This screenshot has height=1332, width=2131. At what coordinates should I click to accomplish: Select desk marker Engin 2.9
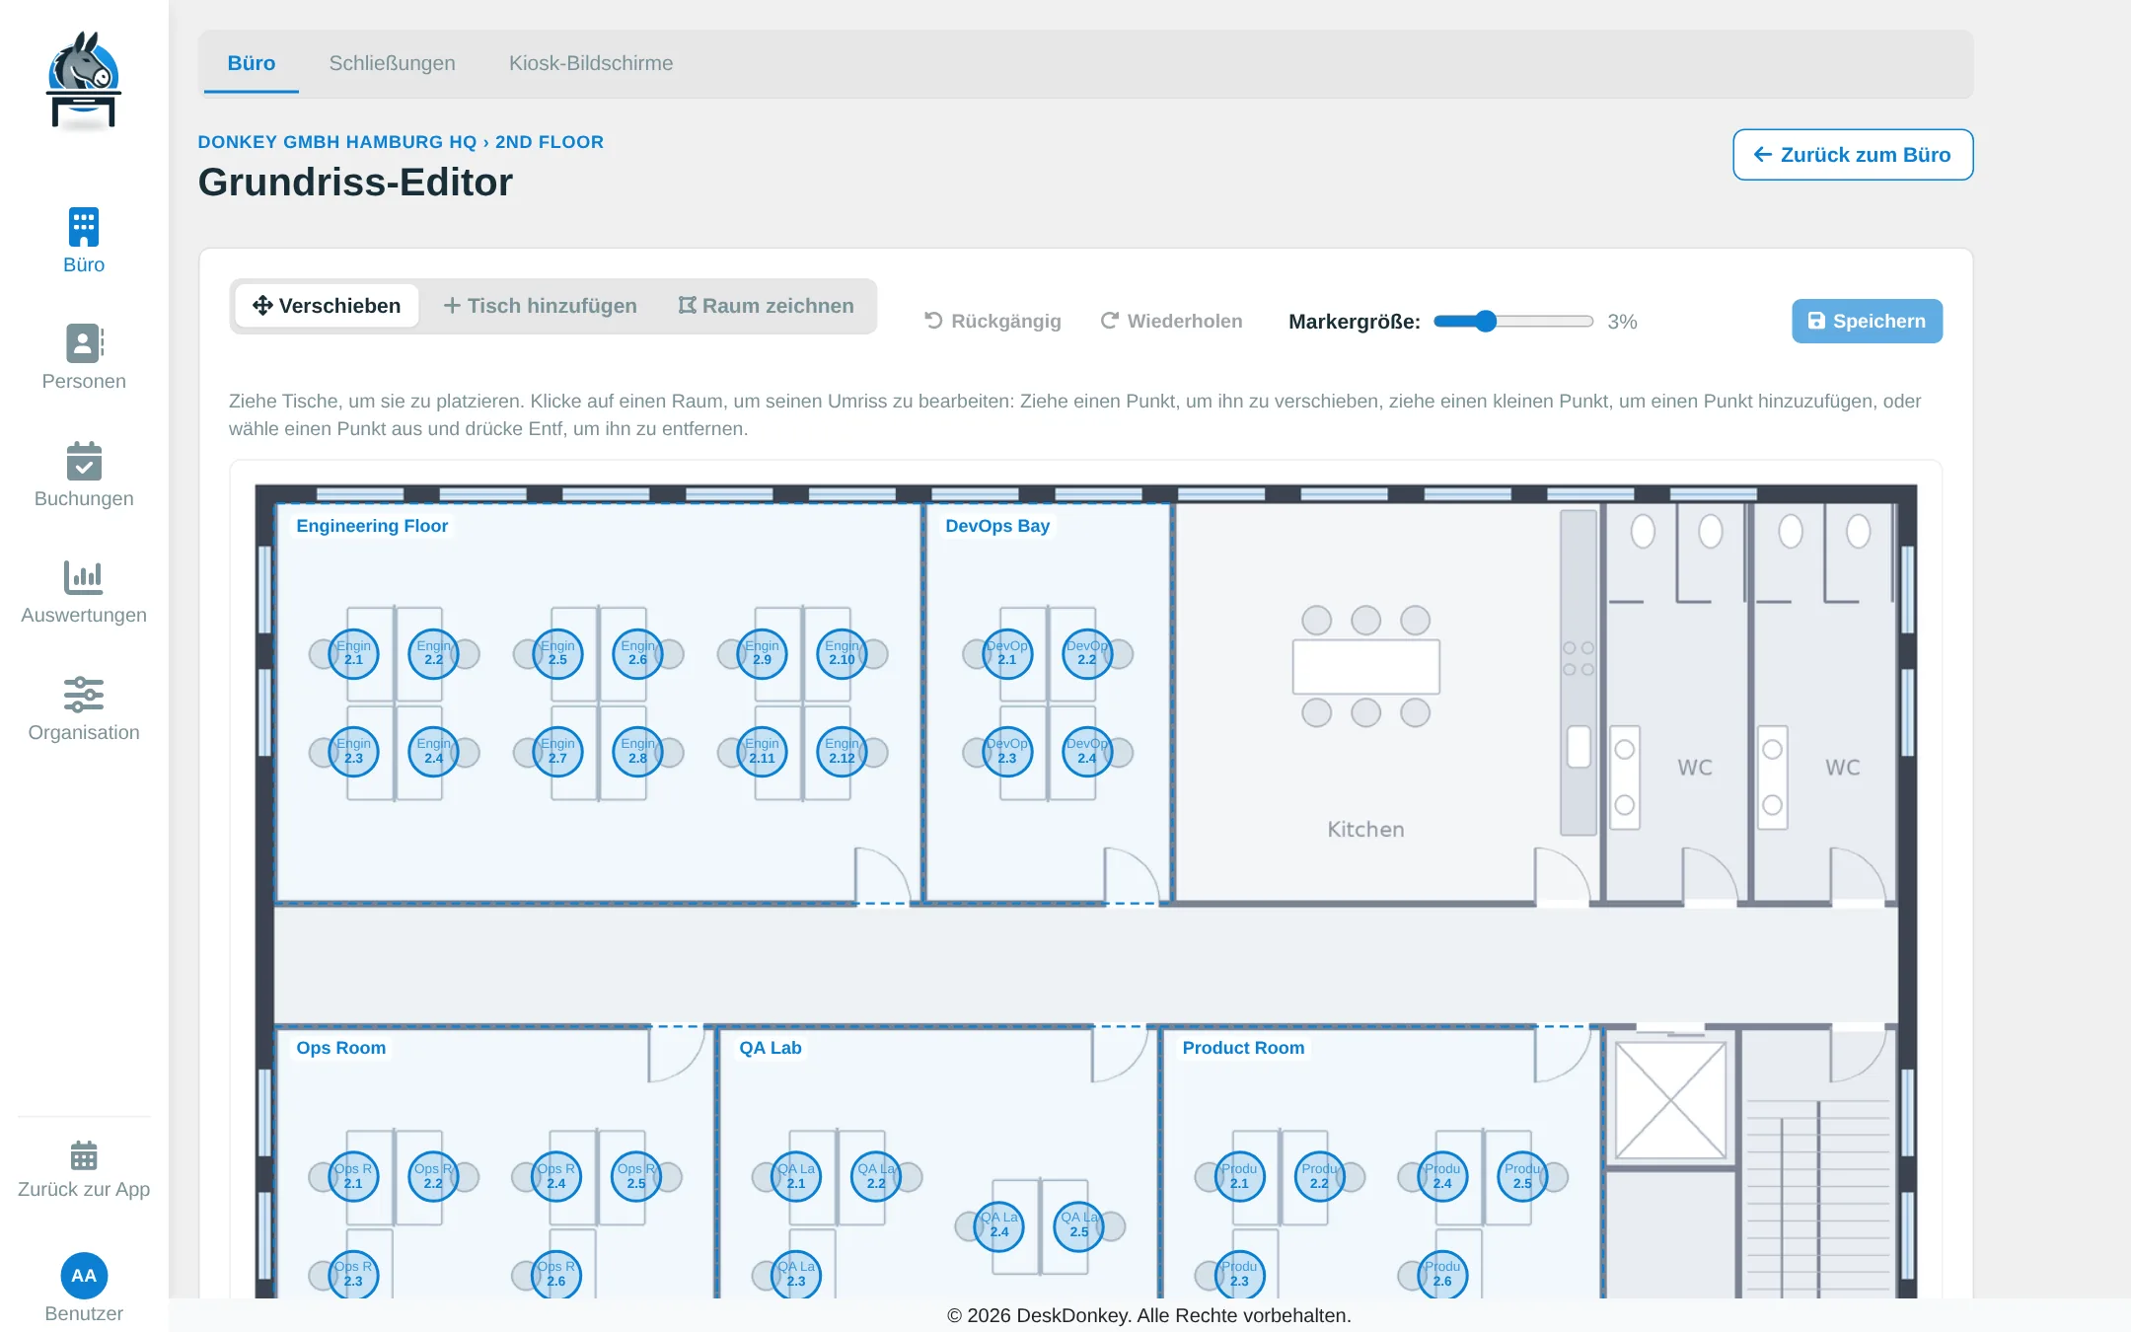tap(762, 653)
